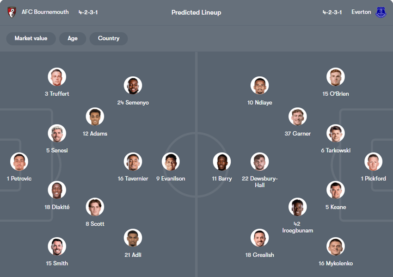Click Petrovic's goalkeeper avatar

click(x=19, y=162)
